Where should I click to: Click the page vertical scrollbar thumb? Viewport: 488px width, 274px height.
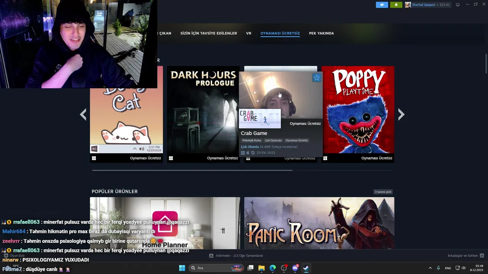[486, 64]
